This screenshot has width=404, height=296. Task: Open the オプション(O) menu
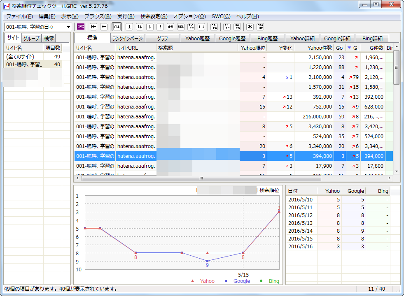189,16
